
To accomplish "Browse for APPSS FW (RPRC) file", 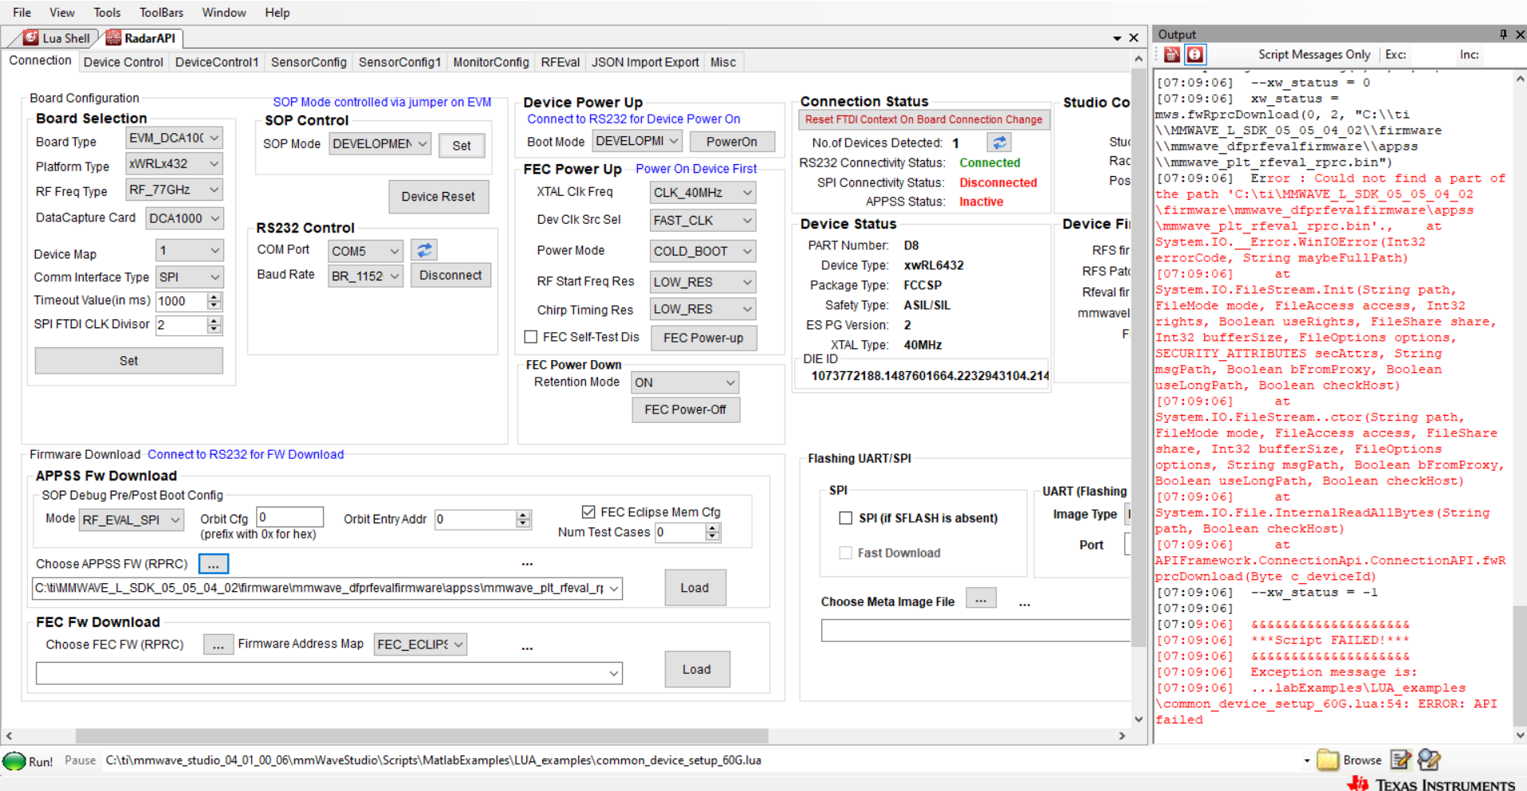I will [213, 564].
